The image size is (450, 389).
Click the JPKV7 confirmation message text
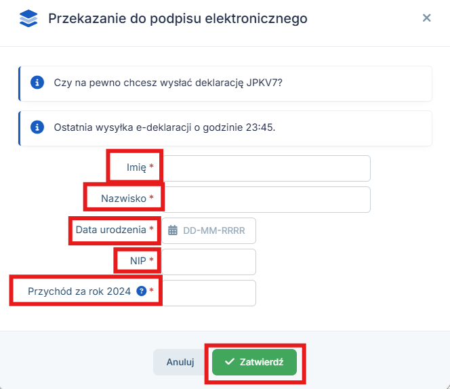(168, 83)
